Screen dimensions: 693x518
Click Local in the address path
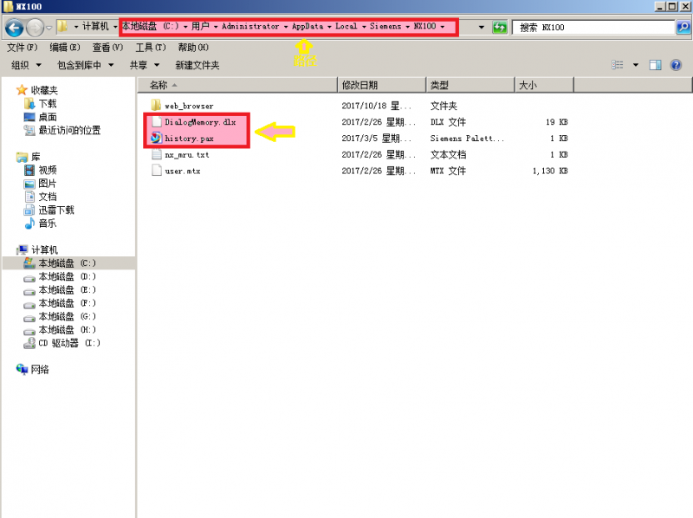[346, 26]
